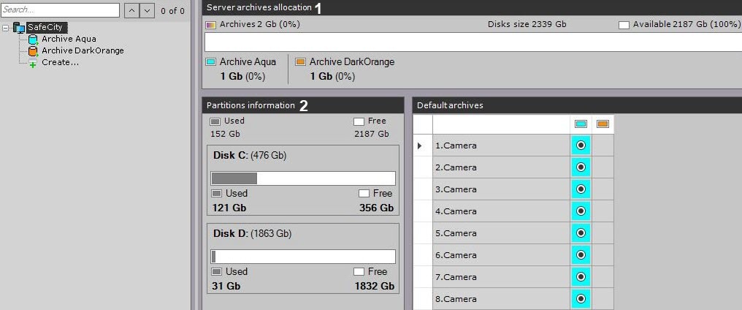Click the Archive DarkOrange cylinder icon
The width and height of the screenshot is (742, 310).
tap(32, 51)
